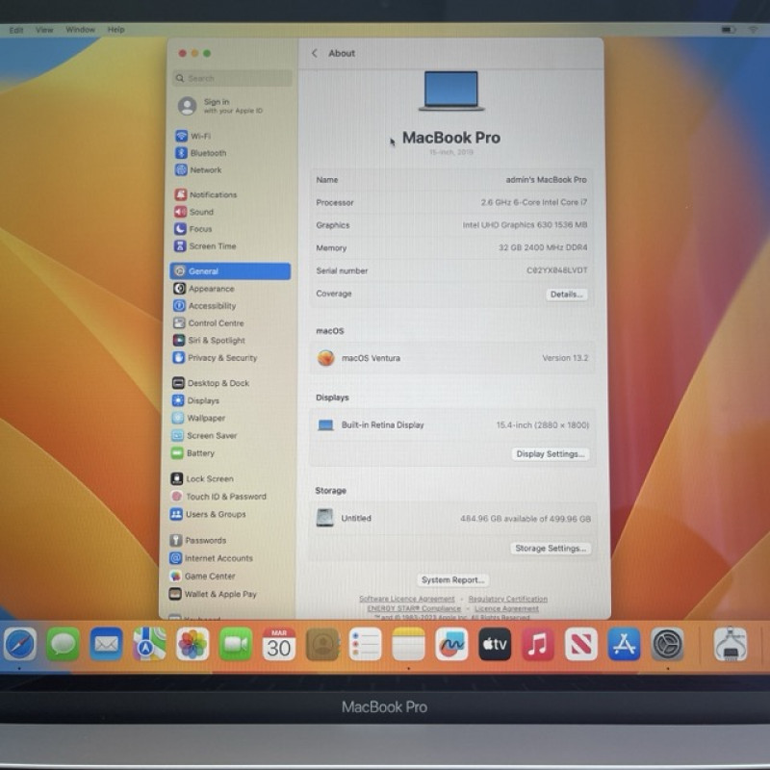The height and width of the screenshot is (770, 770).
Task: Select Battery in the sidebar
Action: pyautogui.click(x=193, y=453)
